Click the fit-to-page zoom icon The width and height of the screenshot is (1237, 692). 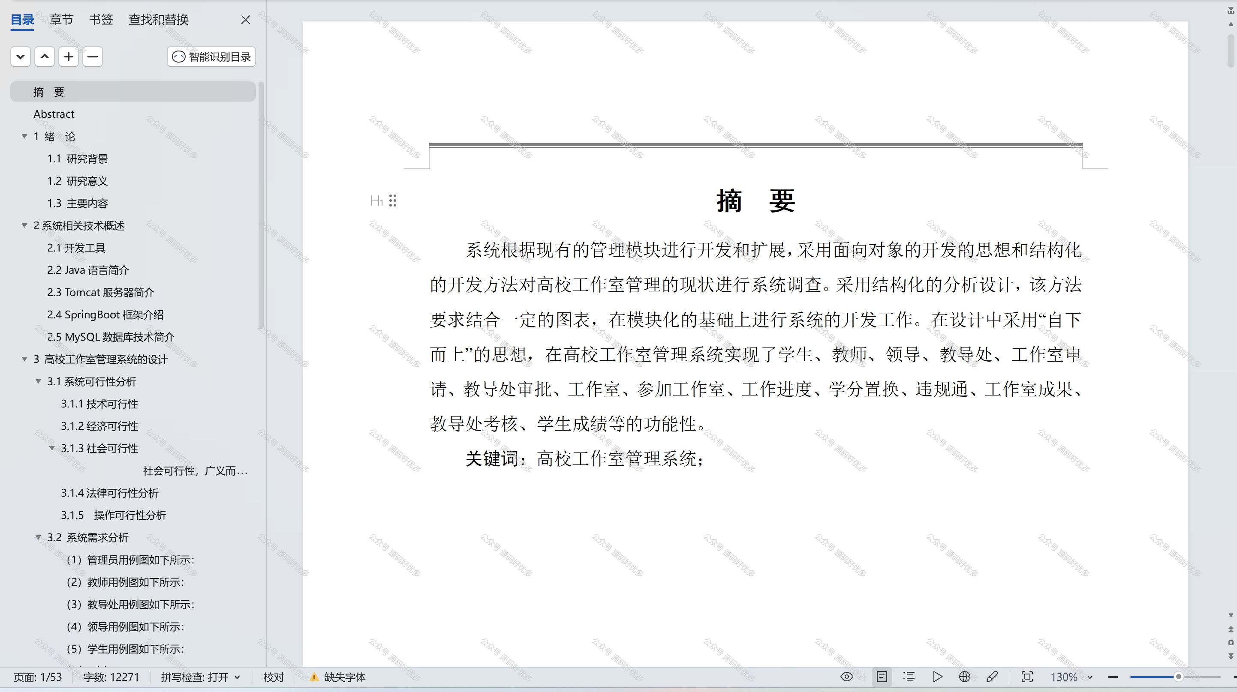1027,677
